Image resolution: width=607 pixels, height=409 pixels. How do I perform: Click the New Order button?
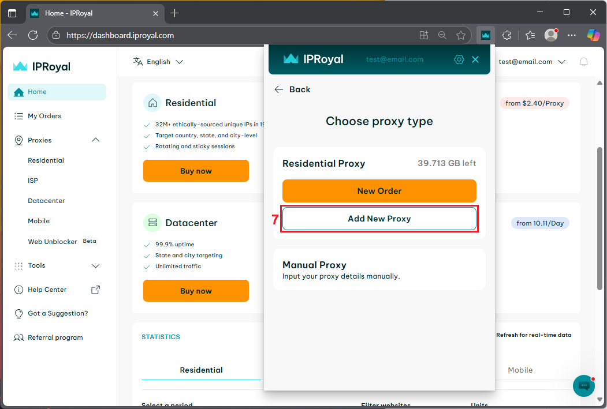click(x=379, y=191)
